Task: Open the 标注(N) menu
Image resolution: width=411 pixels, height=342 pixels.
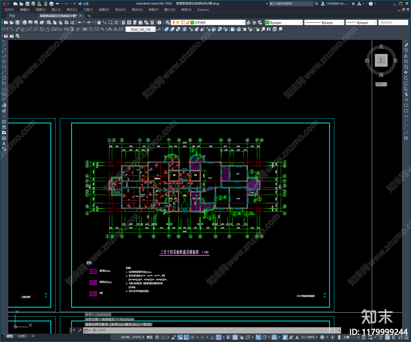Action: coord(120,10)
